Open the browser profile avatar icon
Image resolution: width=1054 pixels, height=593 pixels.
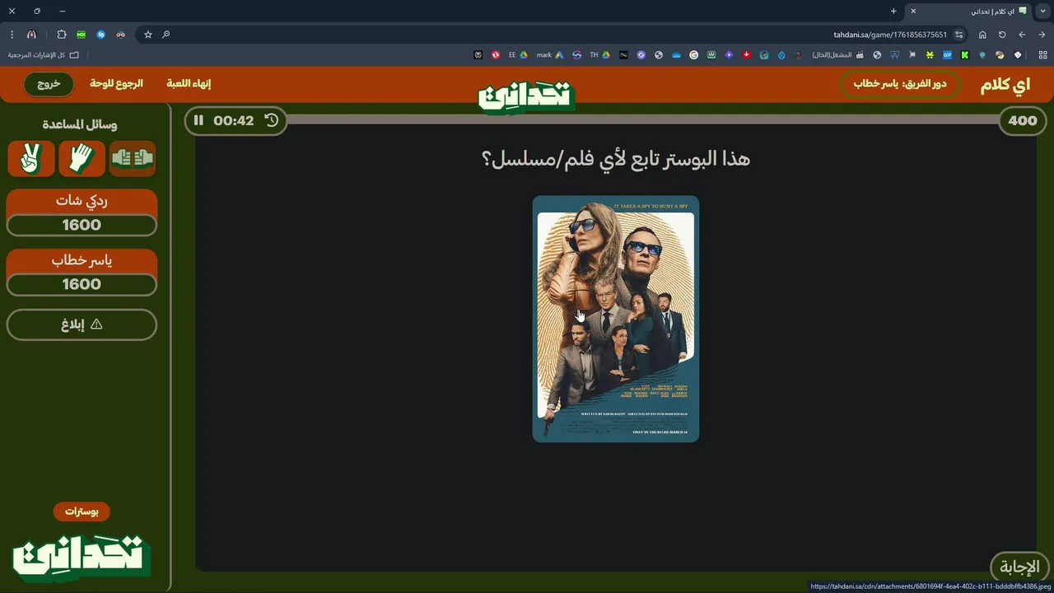point(31,35)
